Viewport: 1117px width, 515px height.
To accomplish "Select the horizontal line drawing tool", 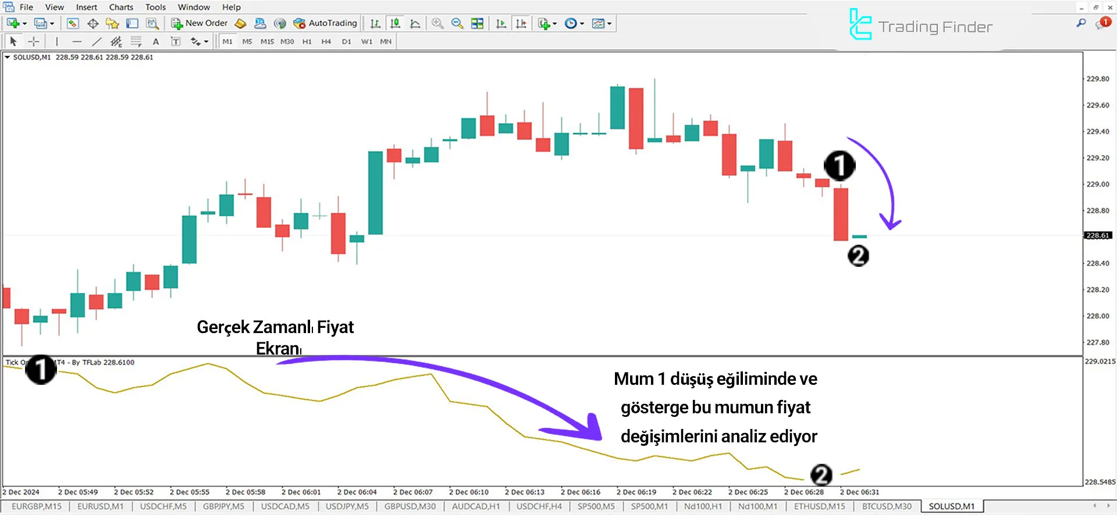I will tap(77, 41).
